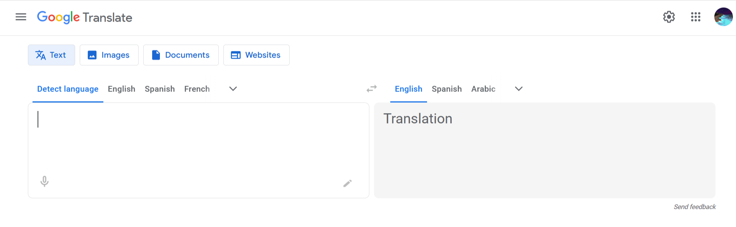The height and width of the screenshot is (227, 736).
Task: Open the Websites translation mode
Action: click(x=256, y=55)
